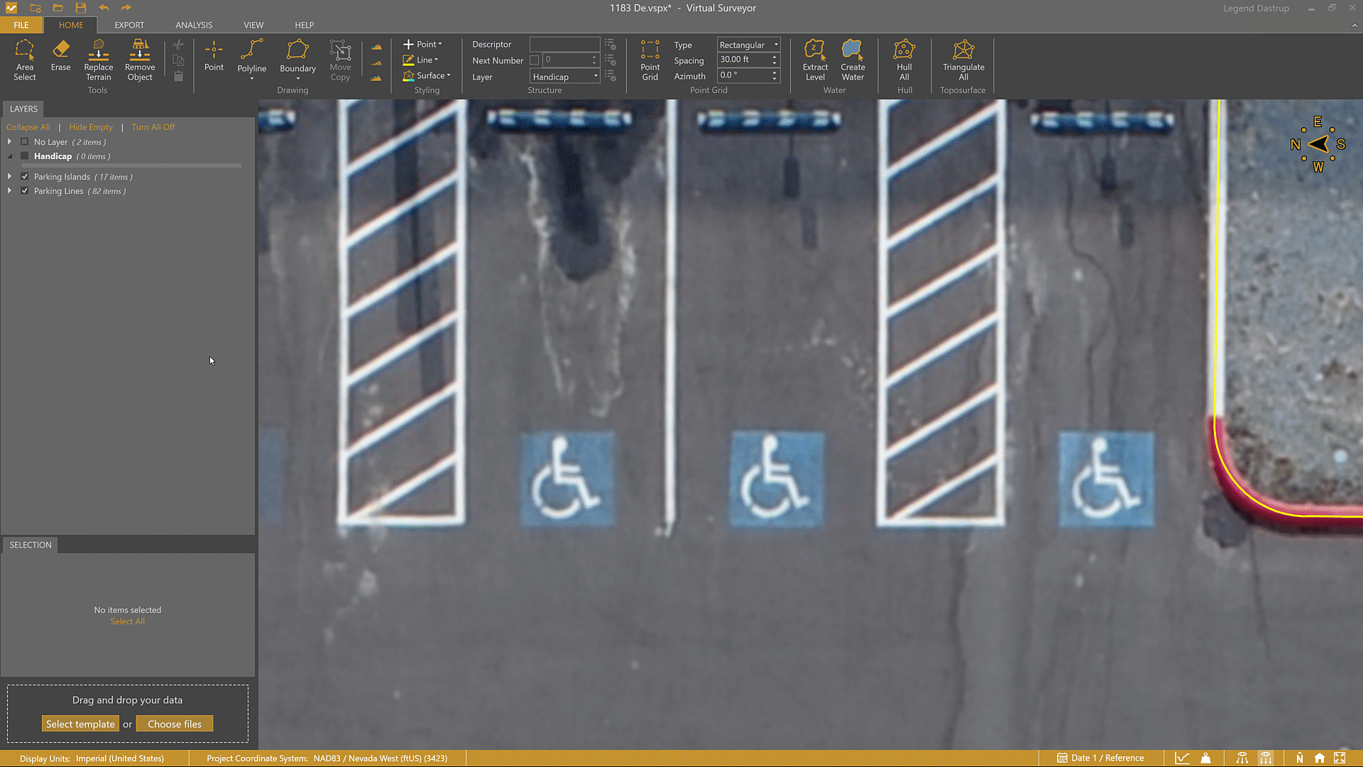Click the Triangulate All icon
The image size is (1363, 767).
point(963,60)
